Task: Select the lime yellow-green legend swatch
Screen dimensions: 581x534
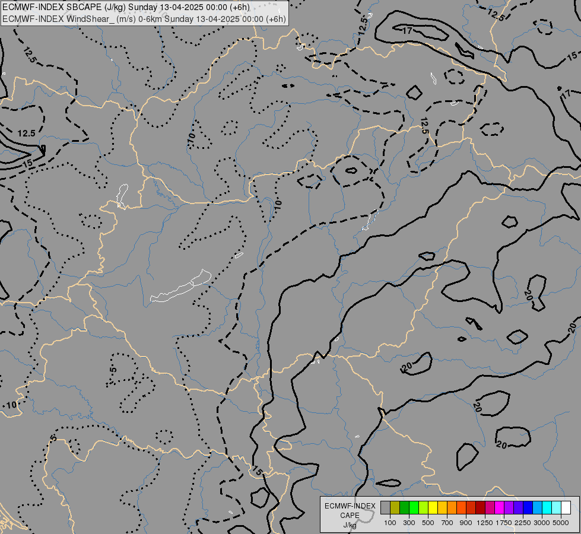Action: click(424, 507)
